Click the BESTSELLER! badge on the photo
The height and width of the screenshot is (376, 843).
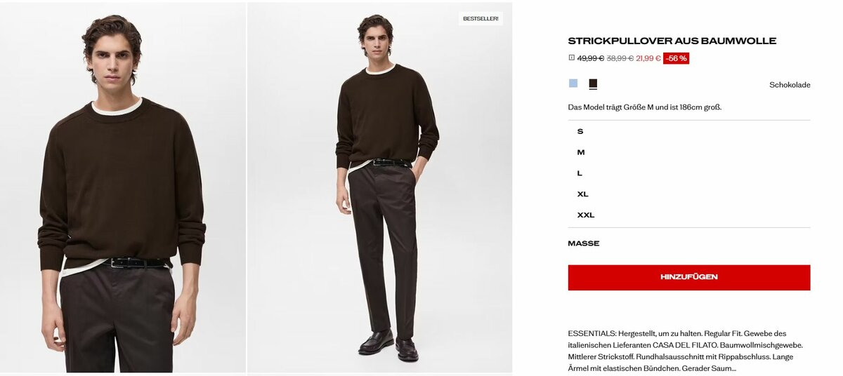click(x=481, y=18)
